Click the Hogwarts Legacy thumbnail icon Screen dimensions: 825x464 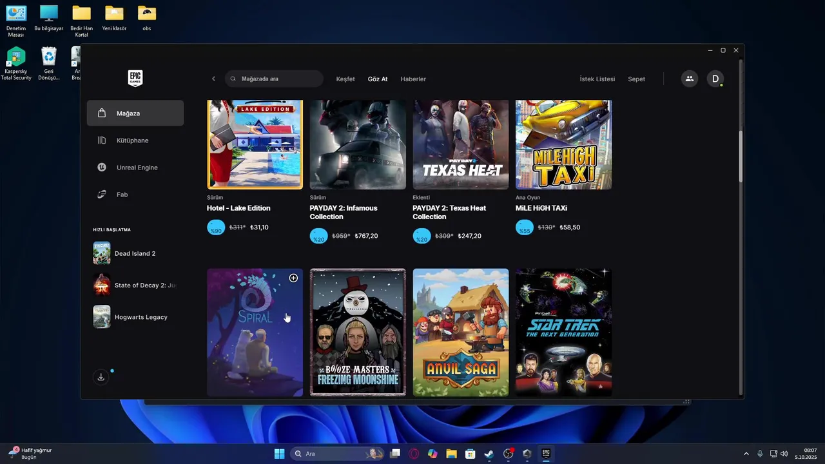pos(101,316)
